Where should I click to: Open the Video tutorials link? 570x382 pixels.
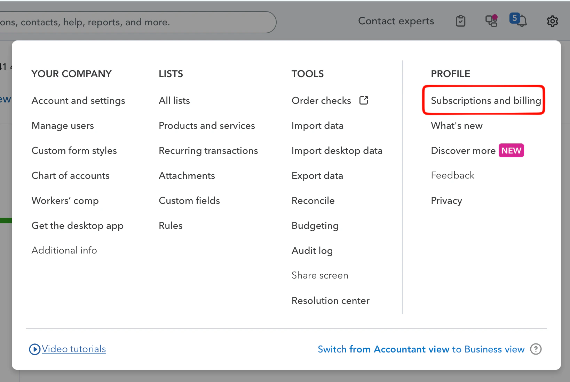tap(74, 349)
